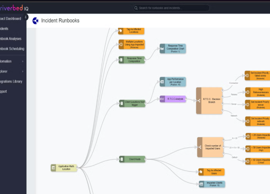Select the App Performance per Location table icon
This screenshot has height=194, width=270.
(x=162, y=82)
